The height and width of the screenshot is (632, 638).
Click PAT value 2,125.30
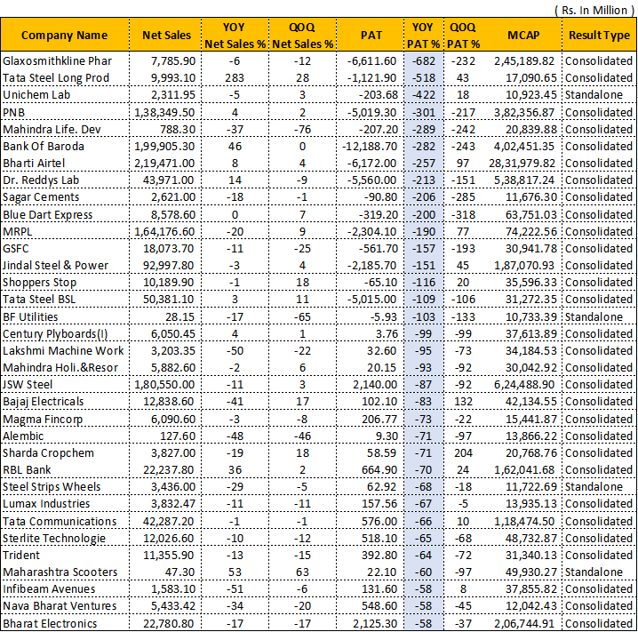coord(375,623)
